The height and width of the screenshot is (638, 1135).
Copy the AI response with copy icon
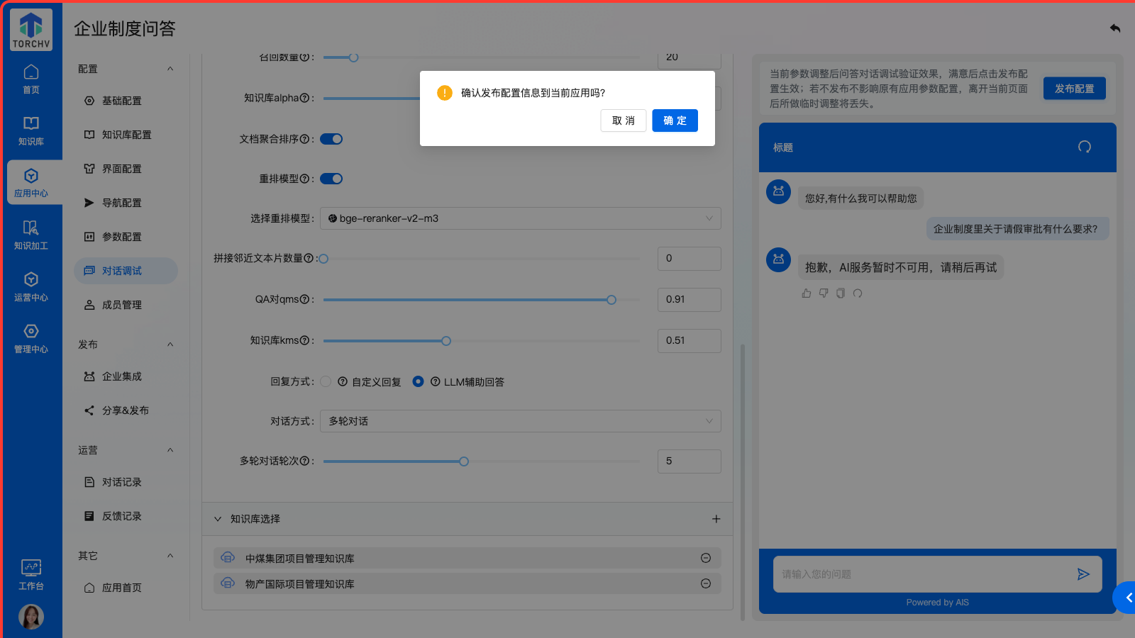point(841,293)
